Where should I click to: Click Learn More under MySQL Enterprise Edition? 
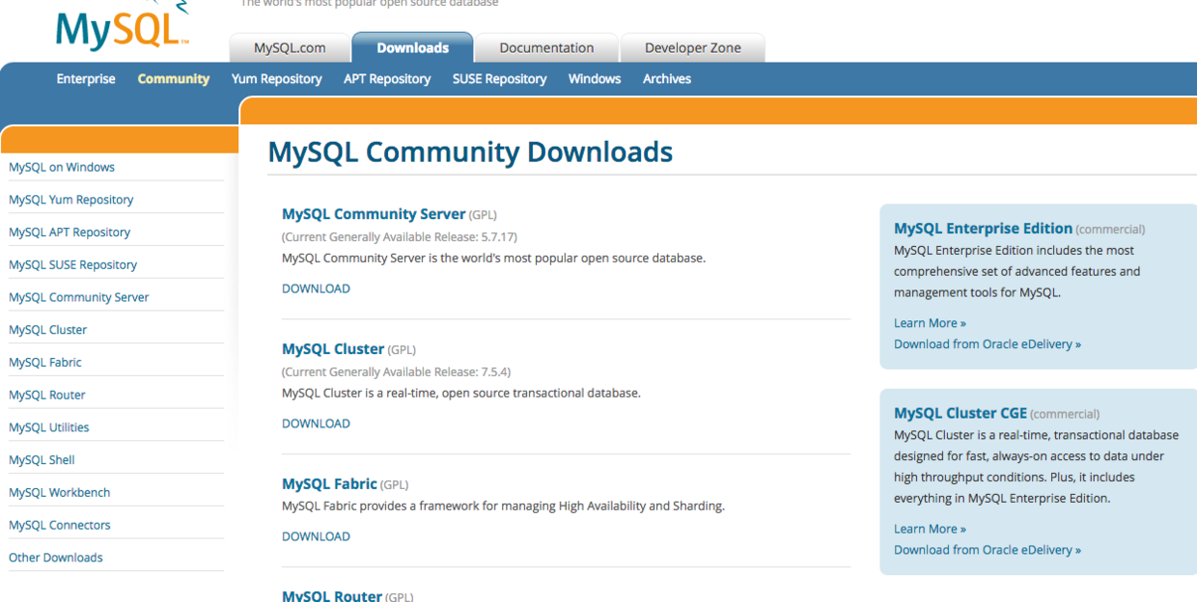point(930,323)
